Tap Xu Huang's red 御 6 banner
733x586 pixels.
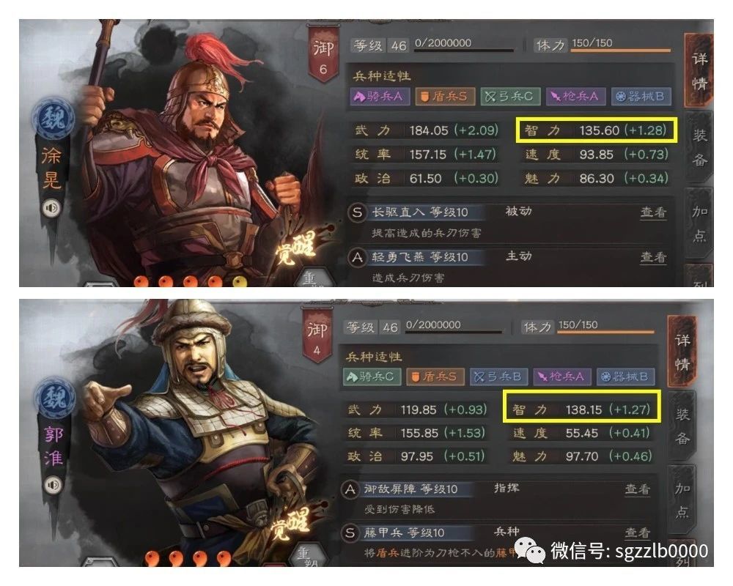click(323, 54)
